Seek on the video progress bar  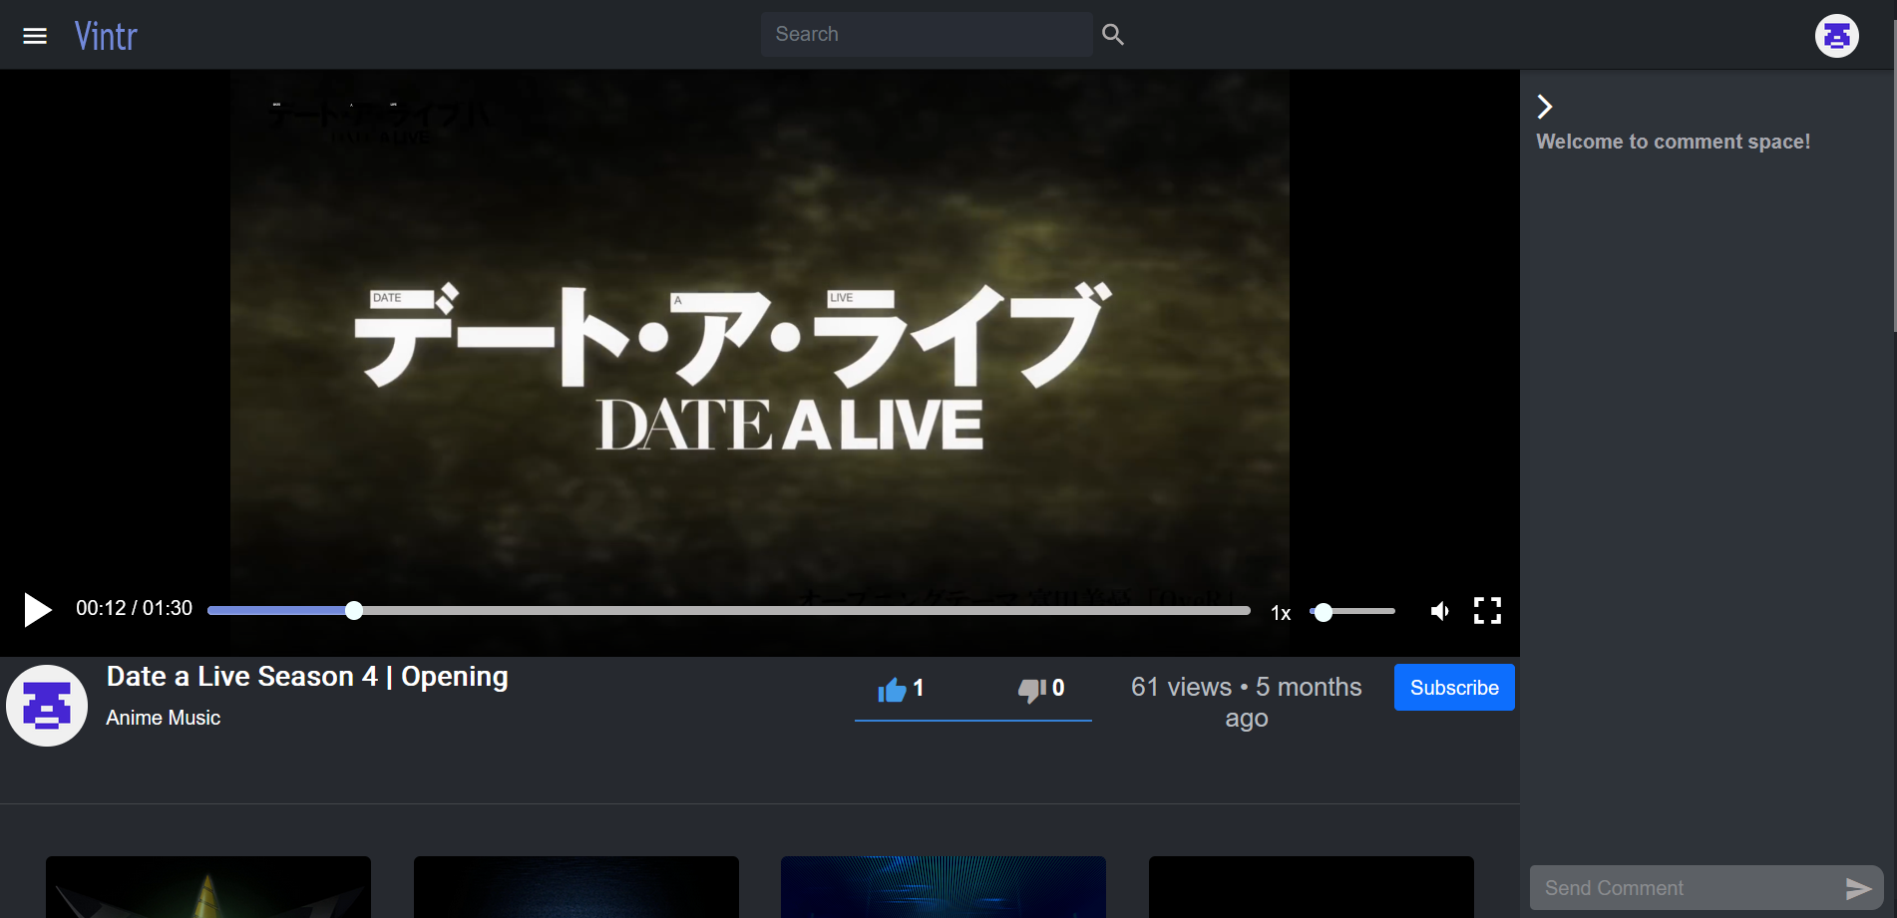coord(729,610)
